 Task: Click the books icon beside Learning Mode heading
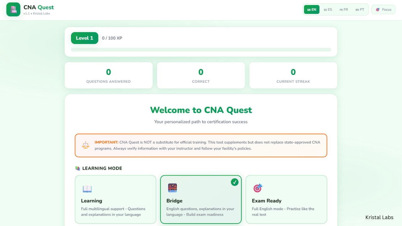tap(78, 169)
